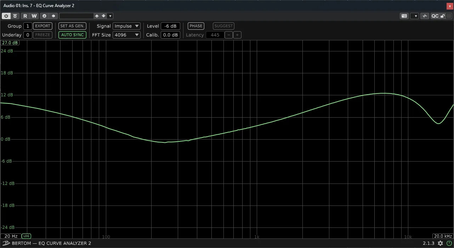Click the camera snapshot icon
The height and width of the screenshot is (248, 454).
(x=404, y=16)
